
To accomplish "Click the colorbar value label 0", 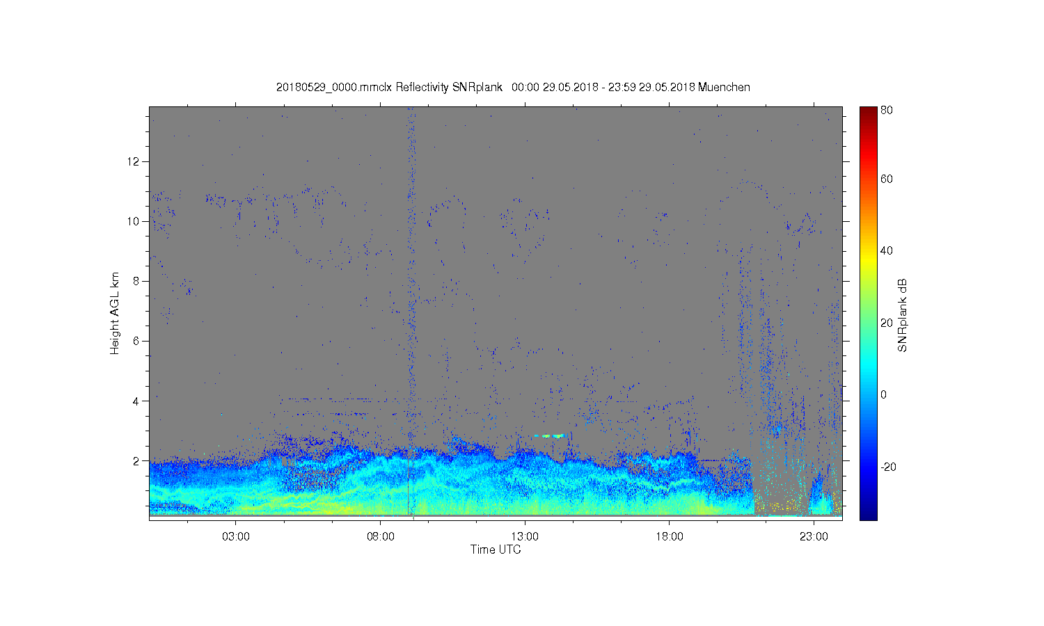I will 884,394.
